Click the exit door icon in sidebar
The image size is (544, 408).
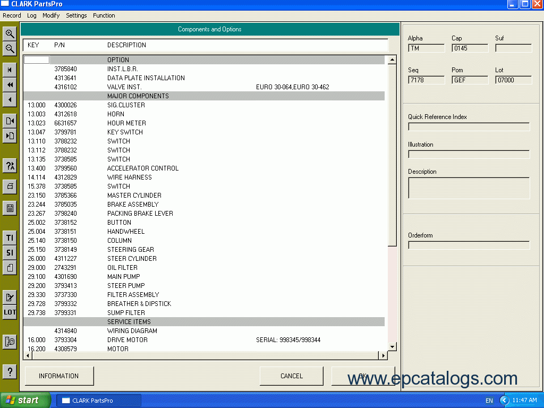point(10,342)
